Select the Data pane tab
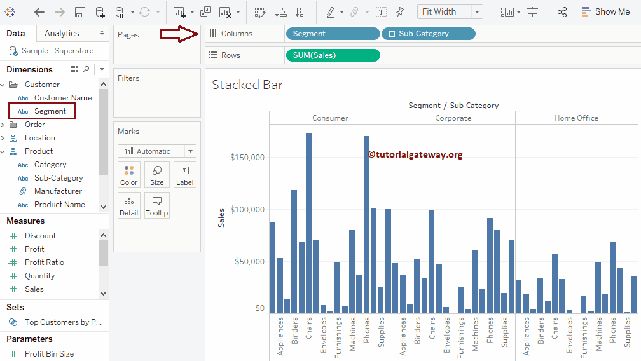The height and width of the screenshot is (361, 641). point(16,33)
